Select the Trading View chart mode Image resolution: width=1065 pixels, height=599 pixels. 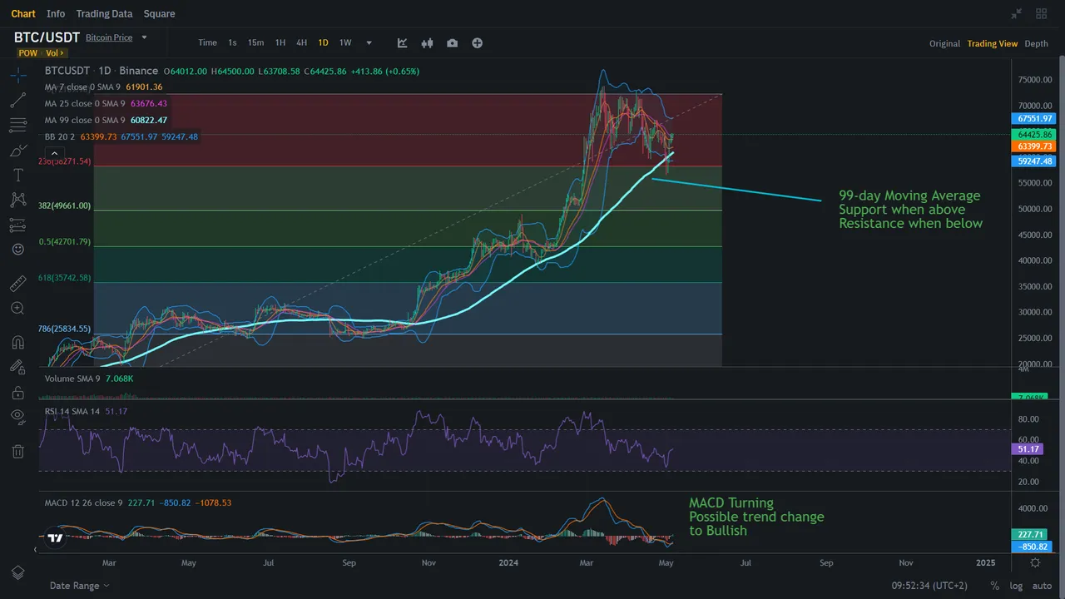pyautogui.click(x=992, y=43)
